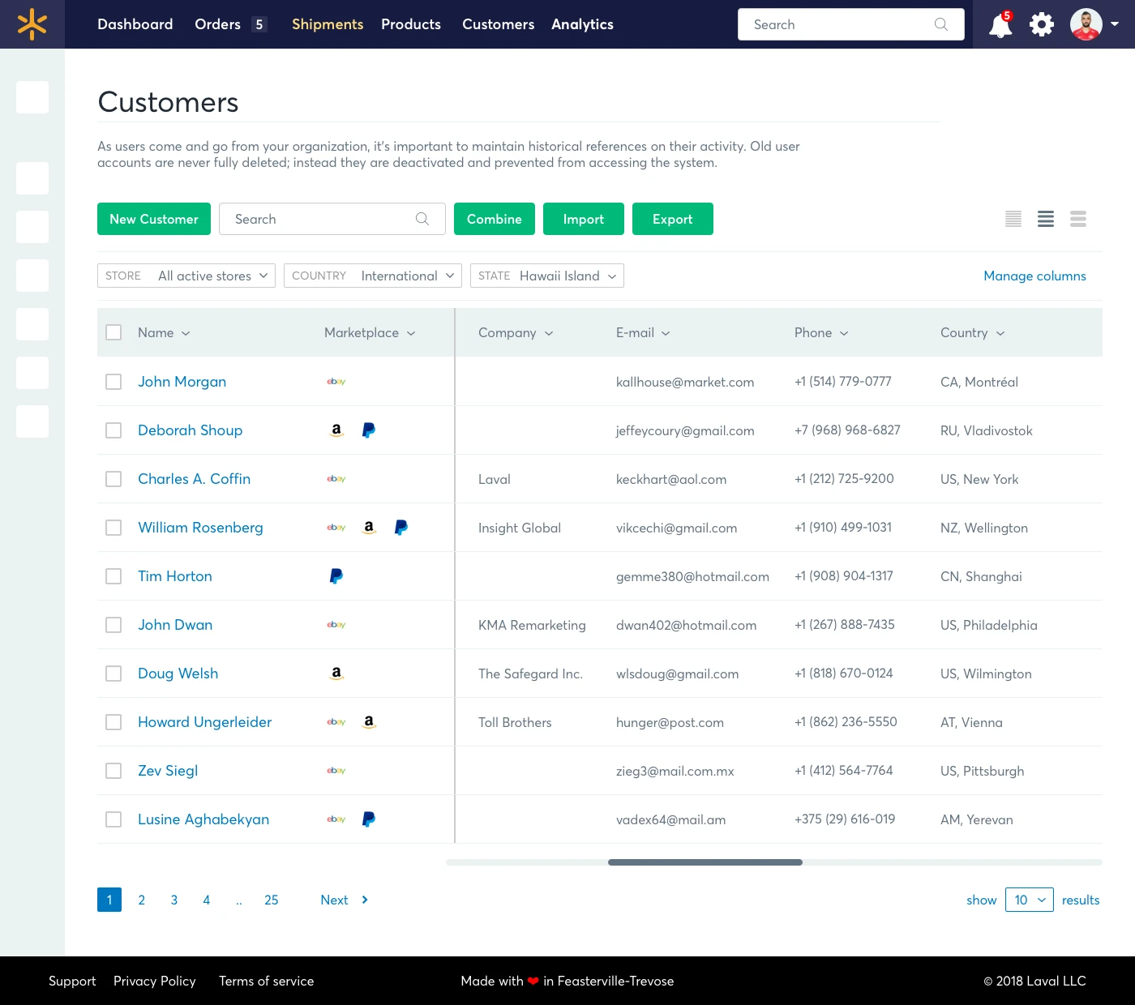Select the Zev Siegl row checkbox
This screenshot has width=1135, height=1005.
[113, 771]
